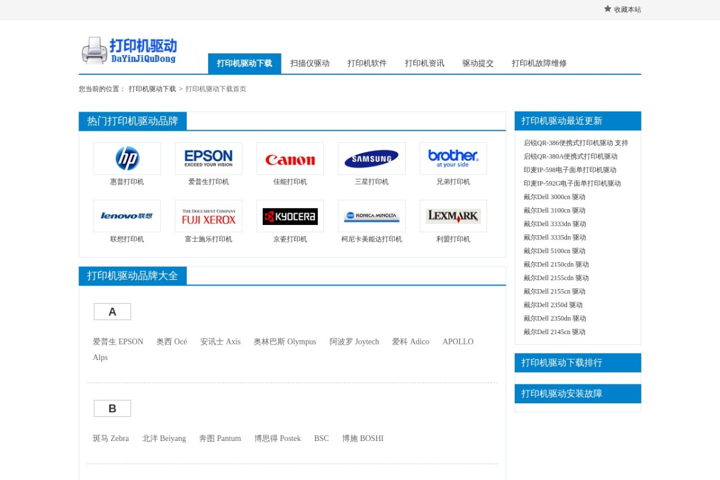Go to 打印机故障维修 tab
The image size is (720, 480).
(x=539, y=64)
